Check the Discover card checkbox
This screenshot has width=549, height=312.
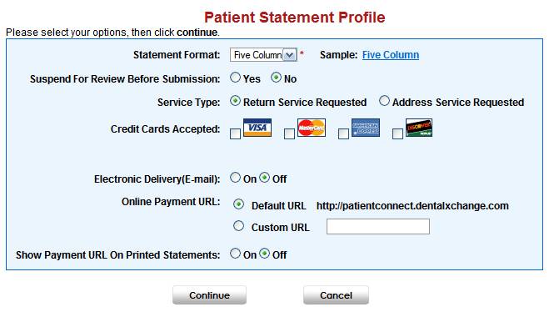(x=397, y=133)
